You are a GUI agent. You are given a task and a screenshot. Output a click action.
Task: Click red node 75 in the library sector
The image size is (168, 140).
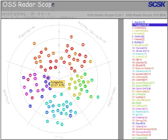pyautogui.click(x=72, y=49)
